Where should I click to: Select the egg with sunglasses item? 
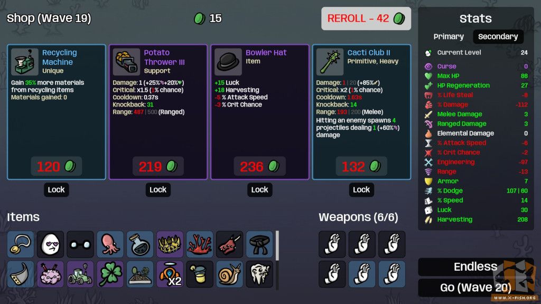[50, 244]
